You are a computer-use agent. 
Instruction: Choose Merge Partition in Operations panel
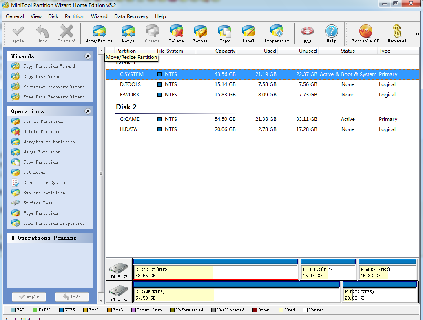(x=42, y=152)
